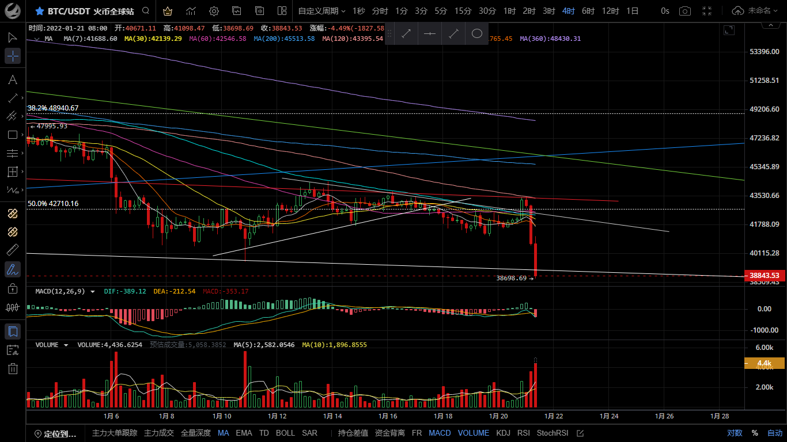Click the trash icon to delete drawings

click(x=13, y=368)
